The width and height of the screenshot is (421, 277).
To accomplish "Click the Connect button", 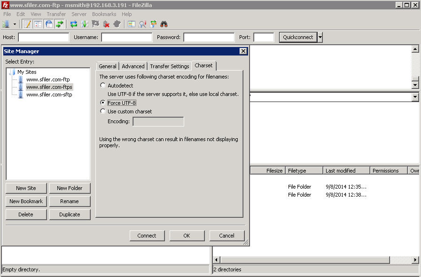I will click(x=147, y=236).
